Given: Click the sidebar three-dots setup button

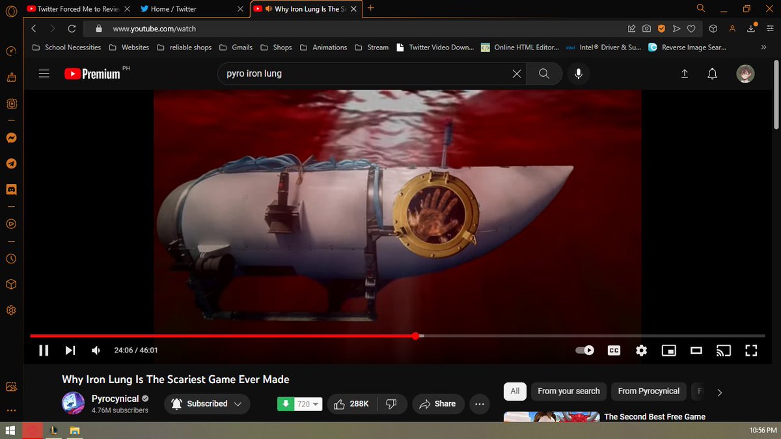Looking at the screenshot, I should tap(10, 410).
